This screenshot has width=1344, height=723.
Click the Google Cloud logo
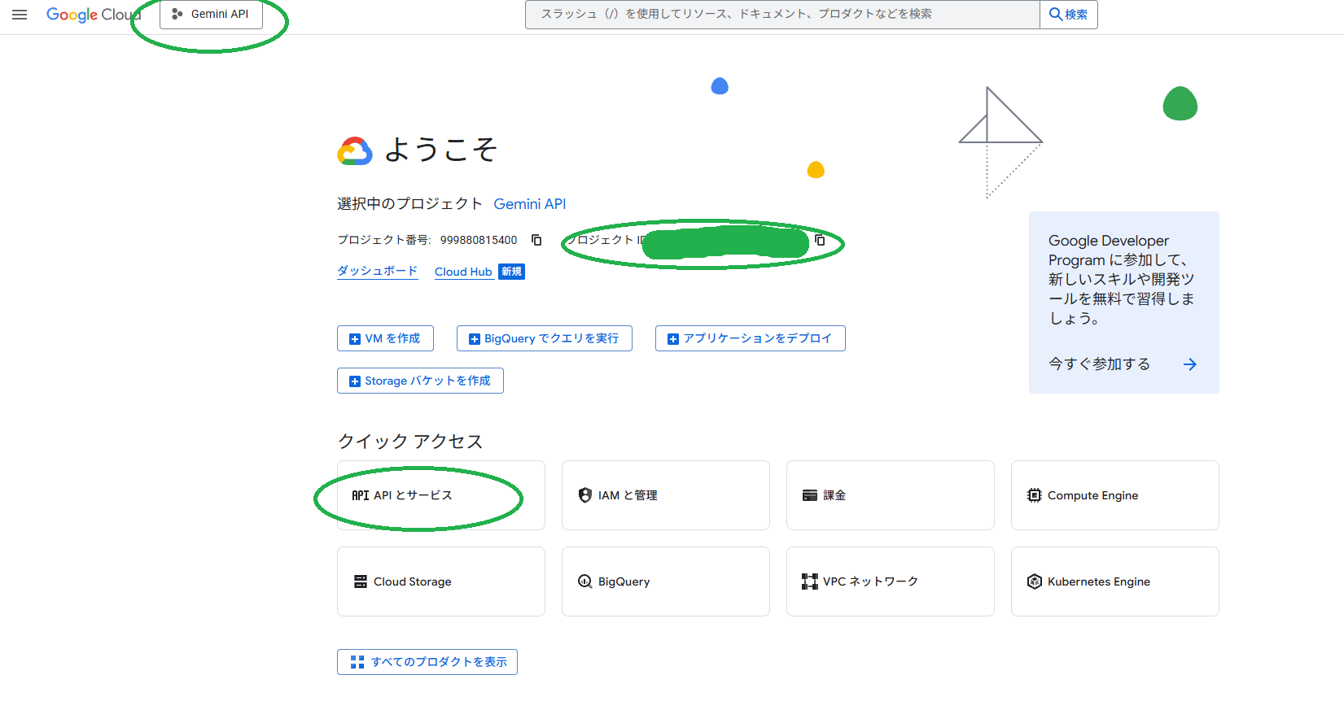click(x=93, y=15)
